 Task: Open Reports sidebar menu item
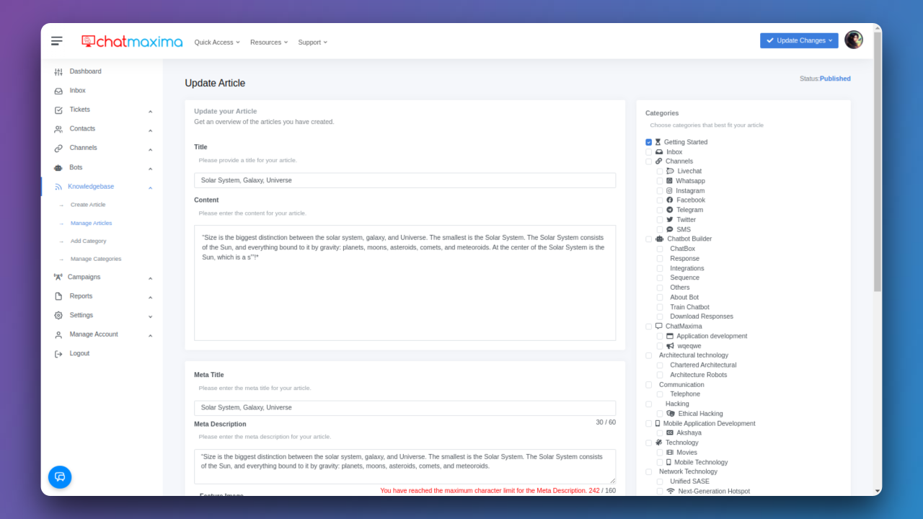81,296
